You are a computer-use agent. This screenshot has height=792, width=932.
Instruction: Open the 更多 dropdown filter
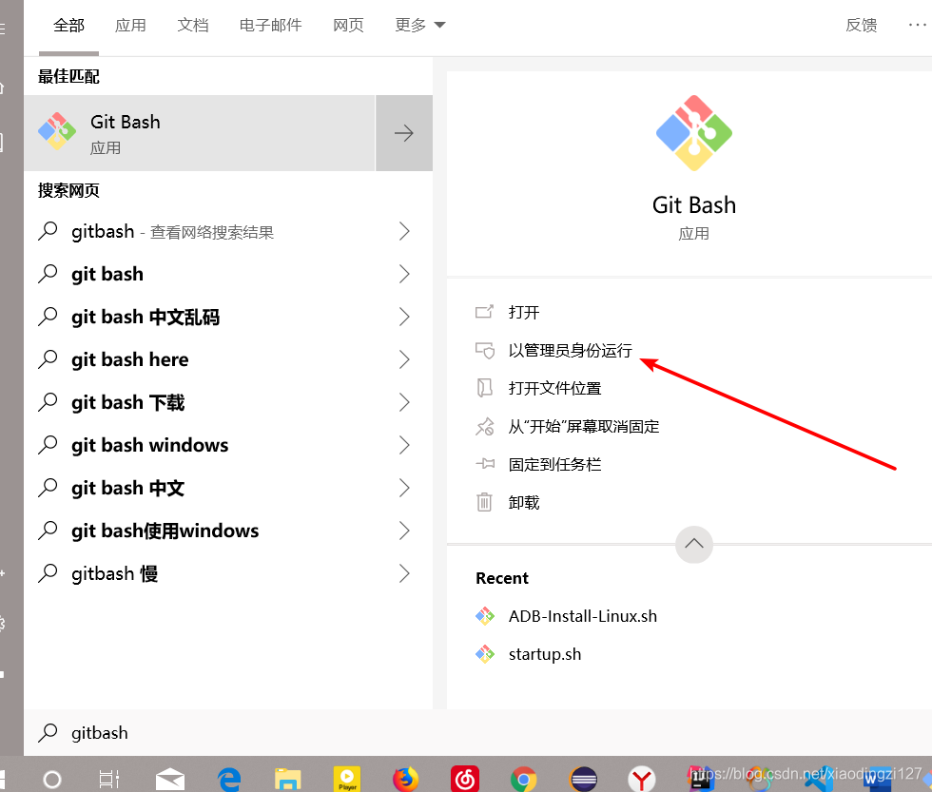(420, 25)
